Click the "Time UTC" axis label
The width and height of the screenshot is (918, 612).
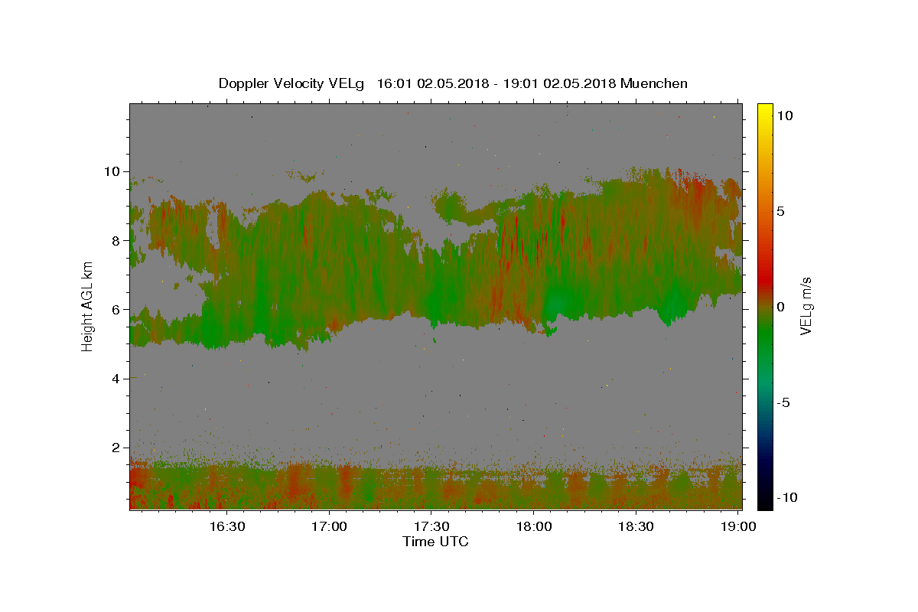tap(435, 542)
